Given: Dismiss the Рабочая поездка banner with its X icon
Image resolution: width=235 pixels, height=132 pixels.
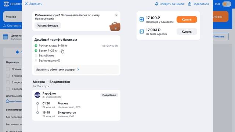Looking at the screenshot, I should click(116, 15).
